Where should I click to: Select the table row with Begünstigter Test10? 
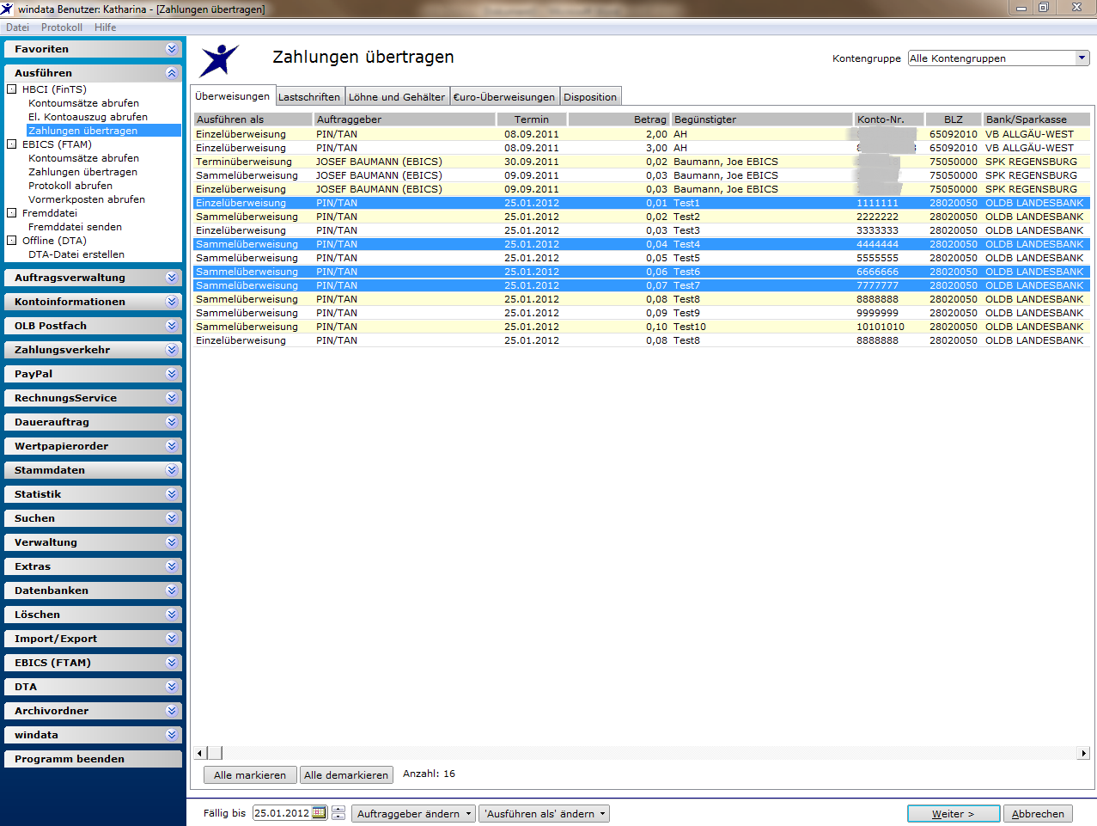coord(642,327)
